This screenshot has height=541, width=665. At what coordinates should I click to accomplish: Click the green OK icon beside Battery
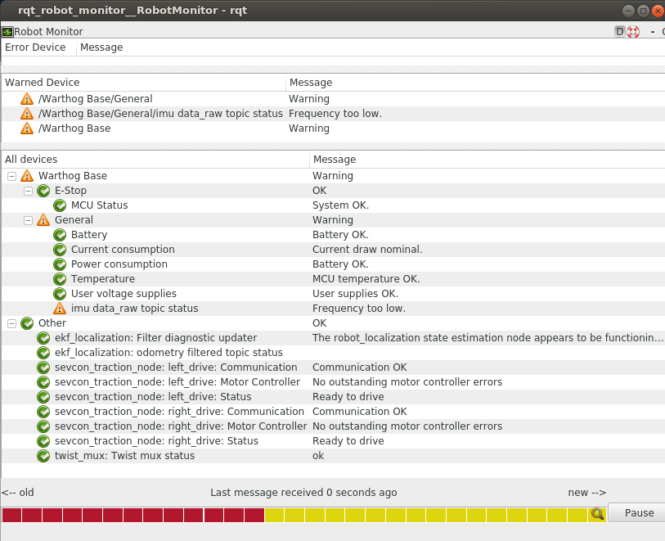(60, 235)
